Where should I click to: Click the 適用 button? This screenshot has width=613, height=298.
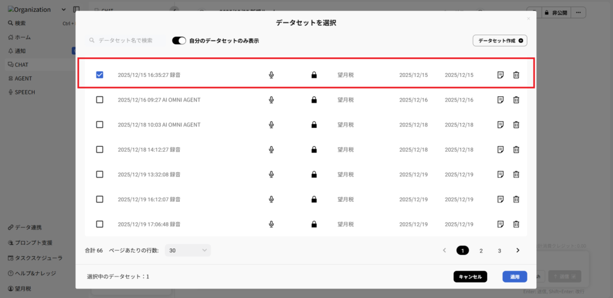[515, 277]
